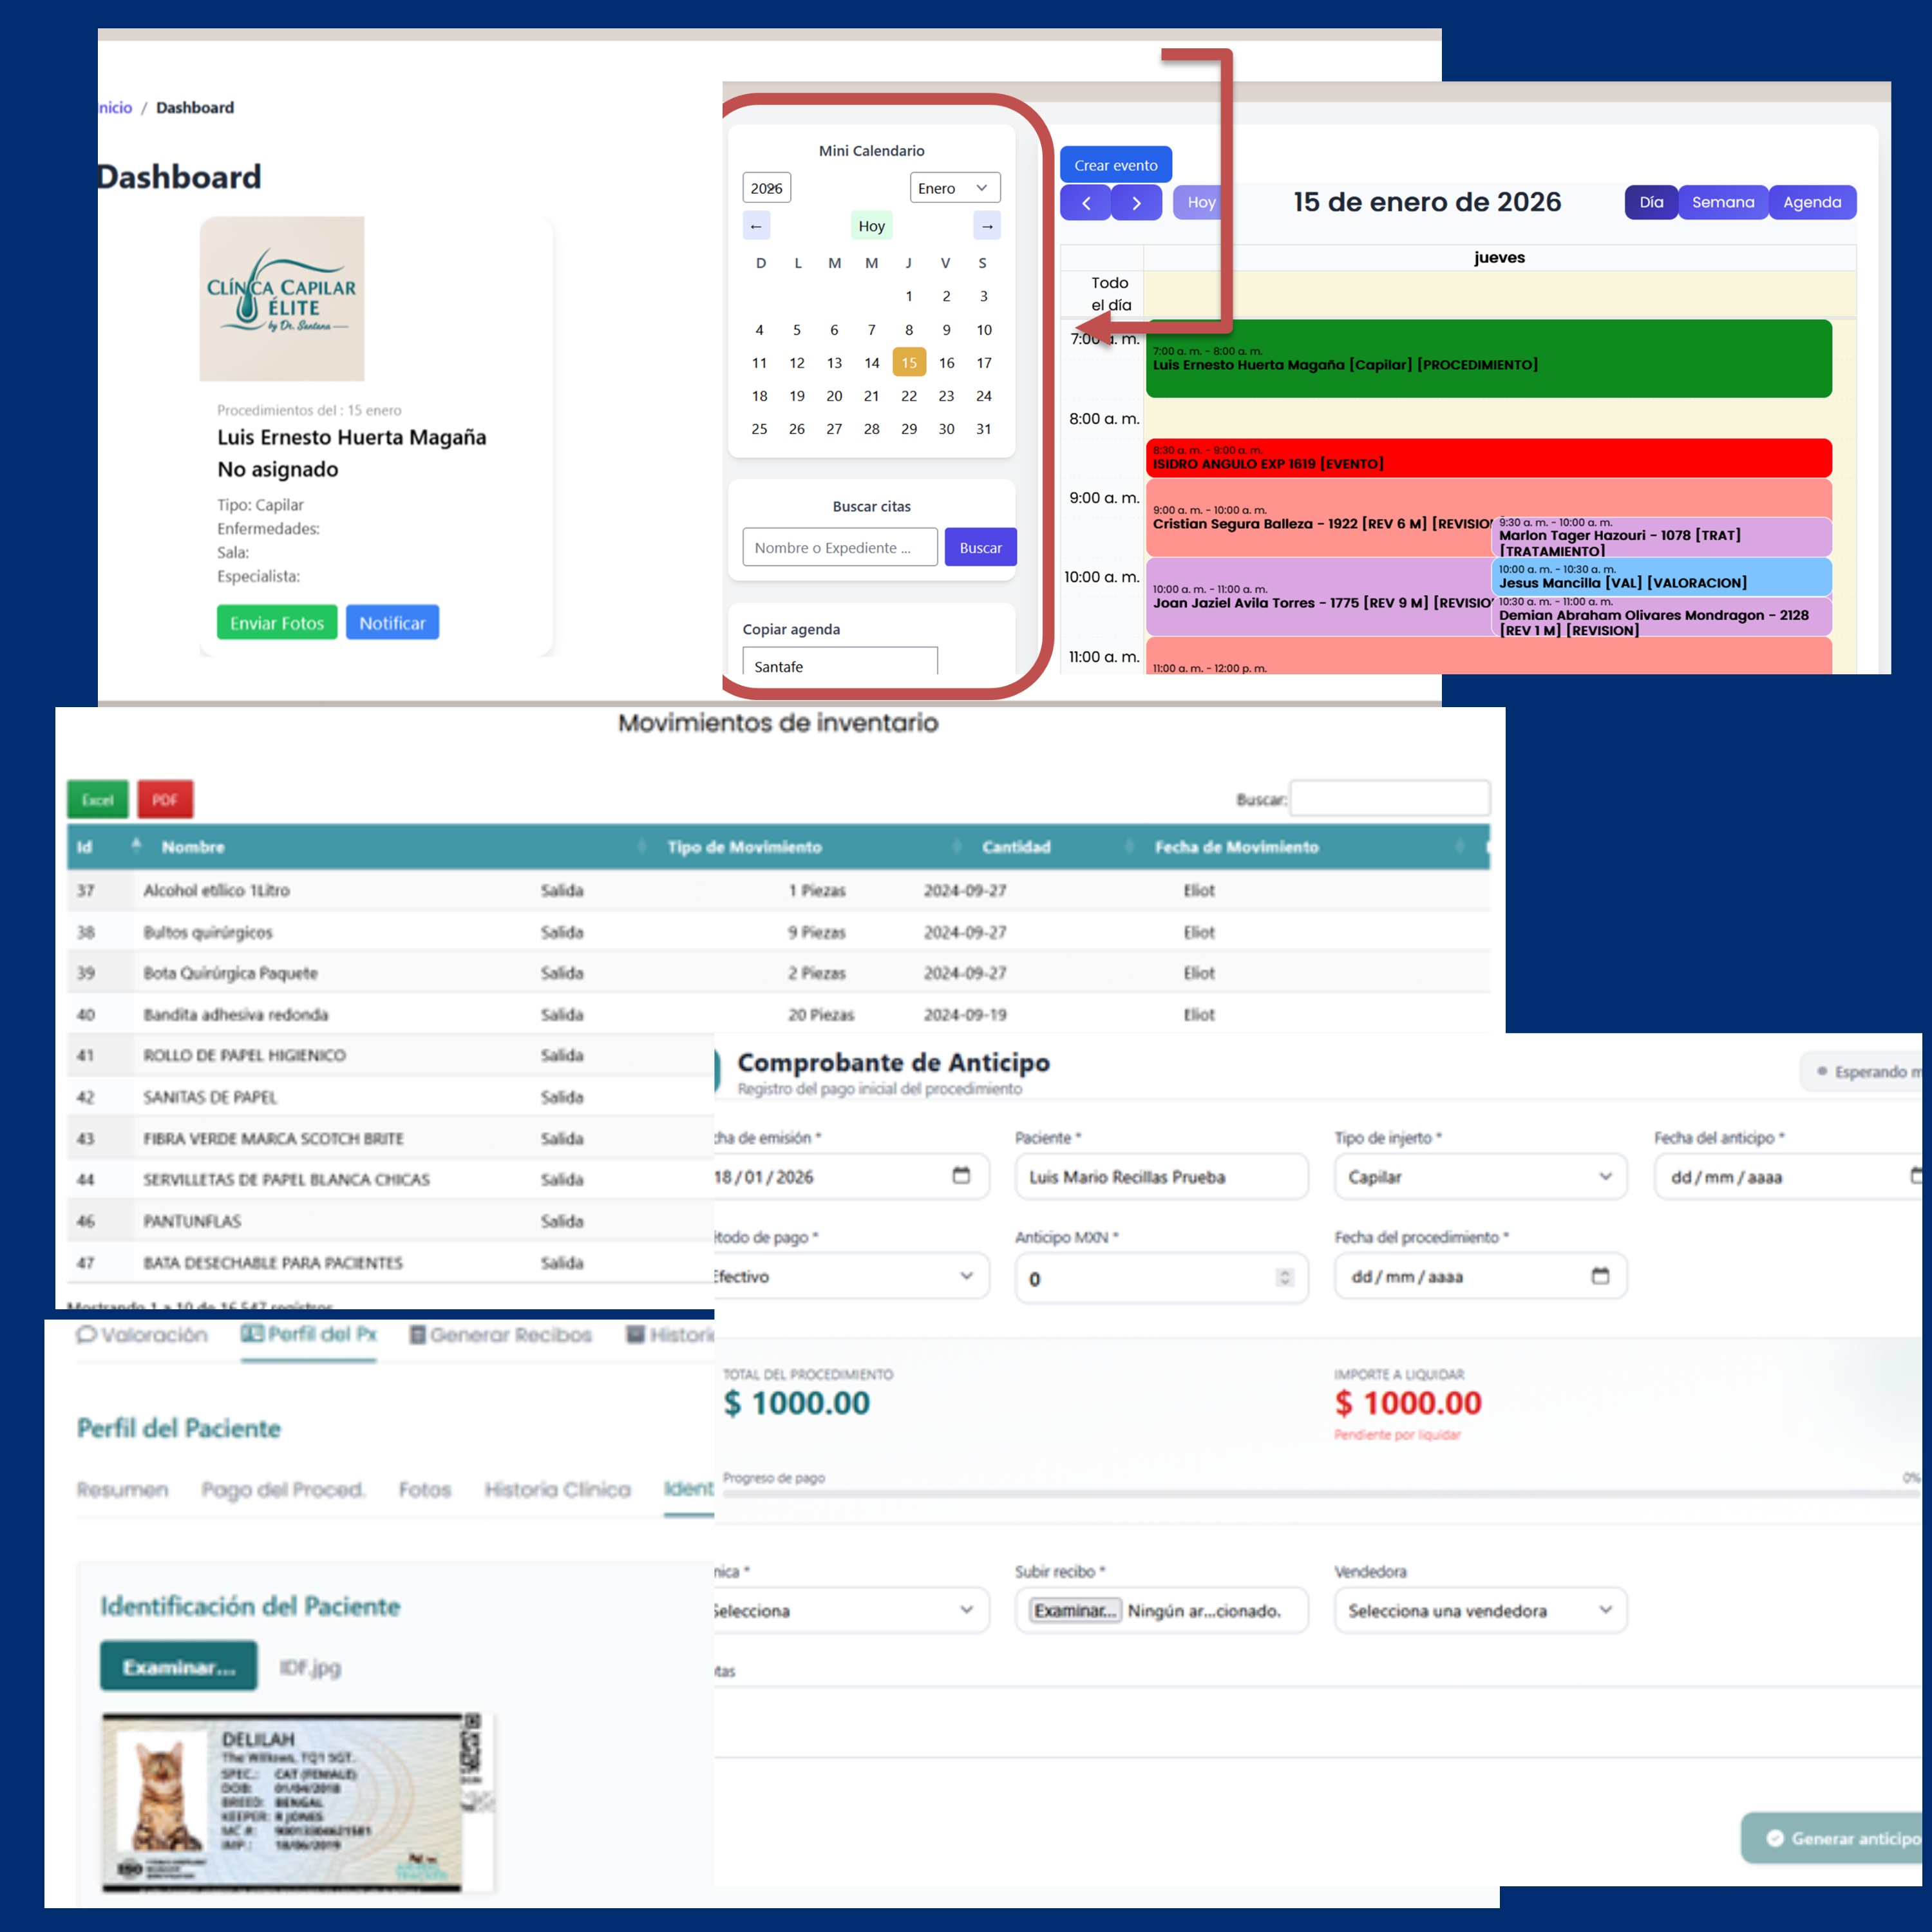Click the Paciente name field
1932x1932 pixels.
[x=1162, y=1177]
